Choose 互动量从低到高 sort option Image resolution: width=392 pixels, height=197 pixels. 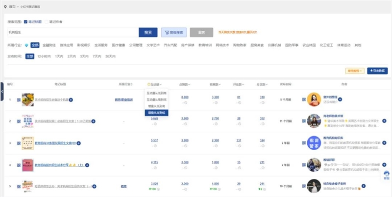click(x=157, y=92)
